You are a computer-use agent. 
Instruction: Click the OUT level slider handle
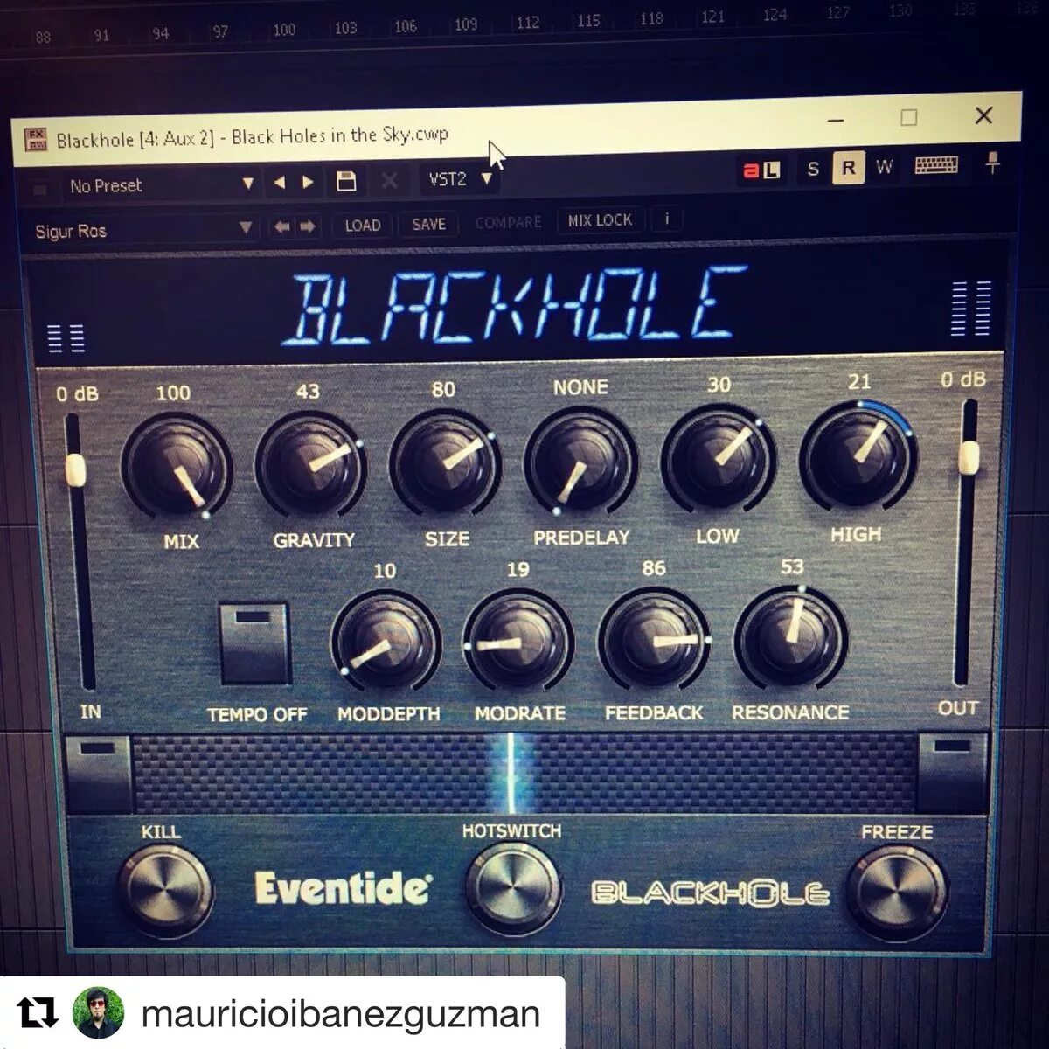click(969, 457)
